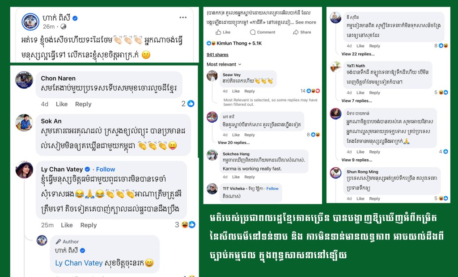
Task: Follow TIT Vicheka
Action: (272, 188)
